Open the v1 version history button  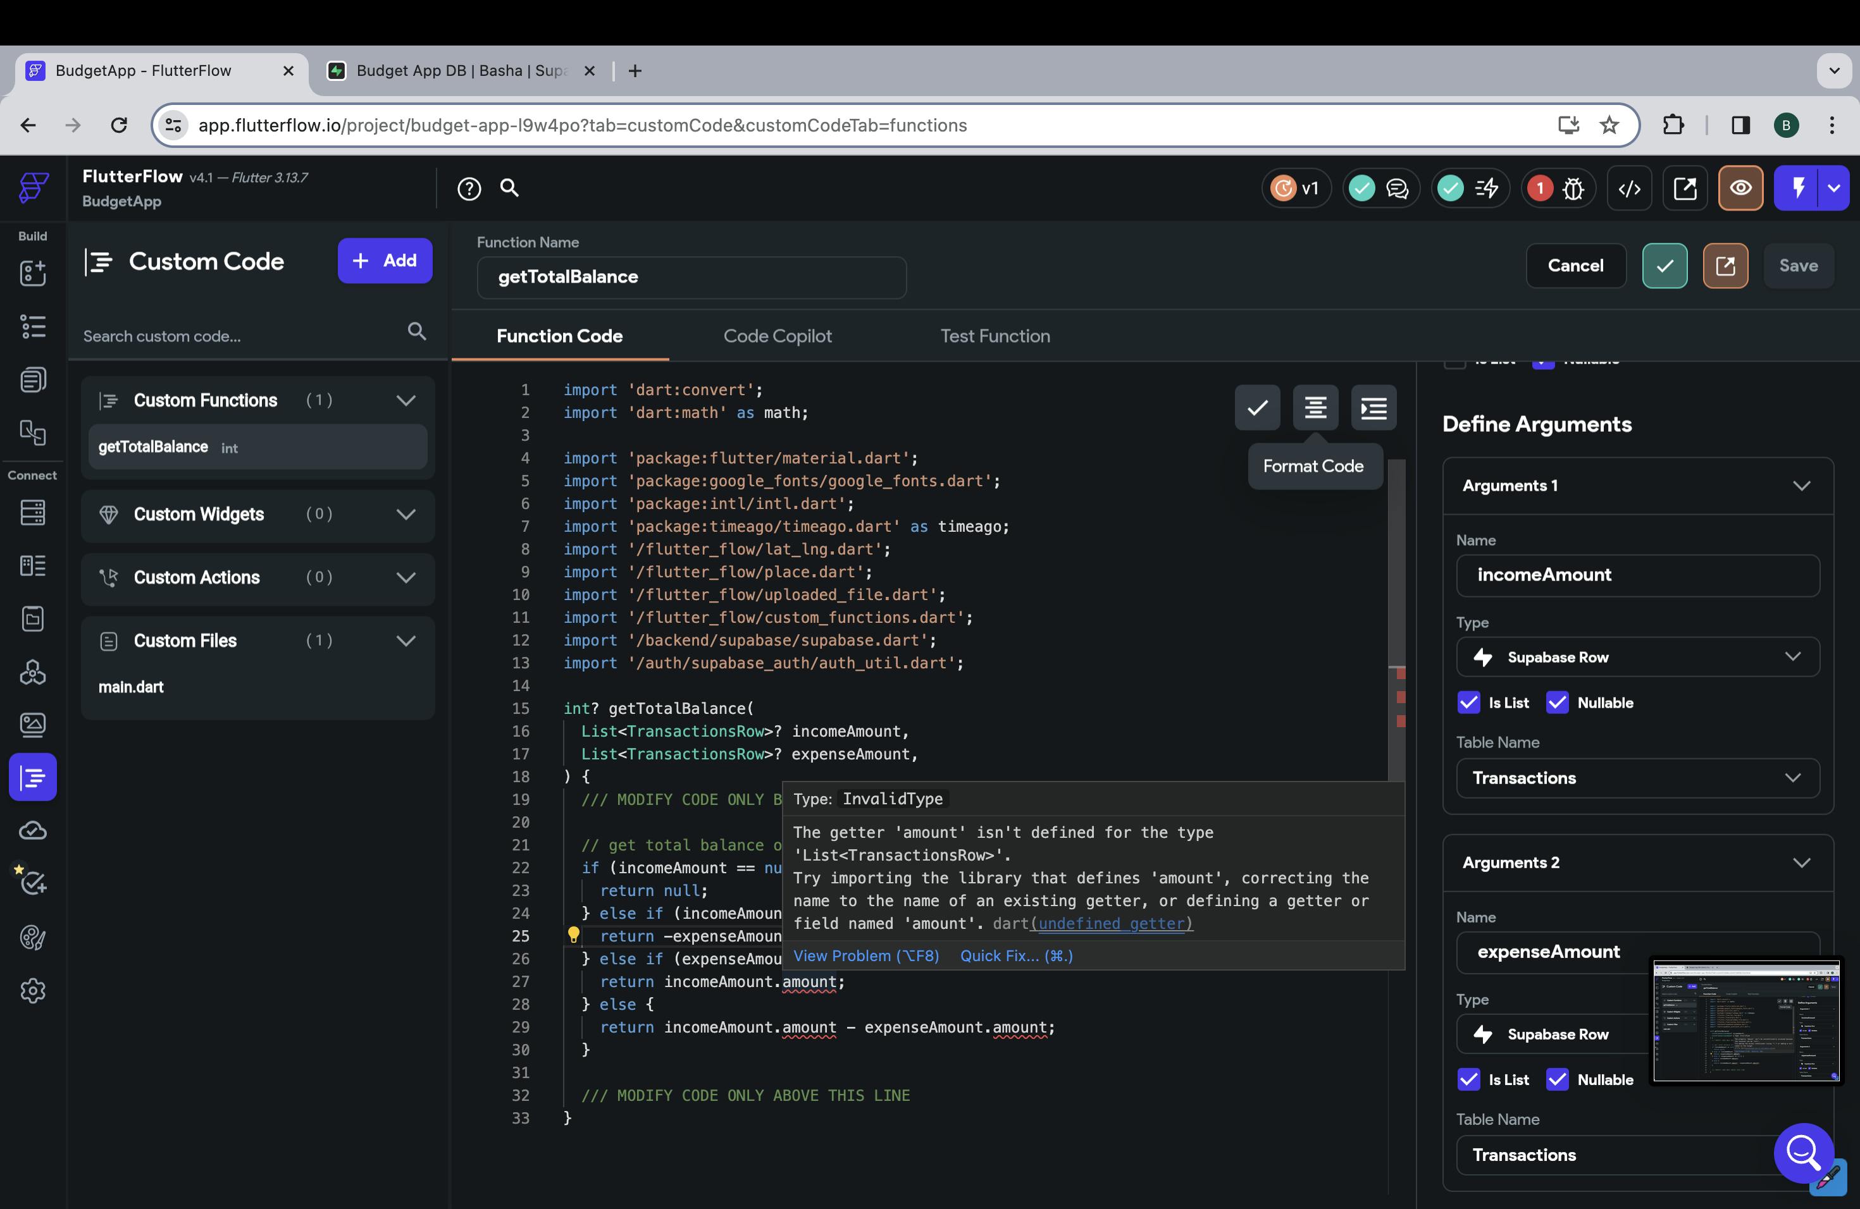1296,188
